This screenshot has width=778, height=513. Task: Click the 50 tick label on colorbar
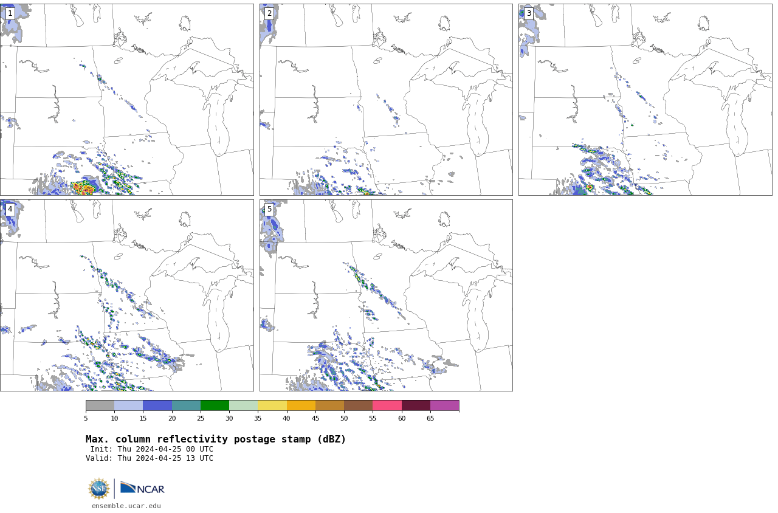(x=344, y=418)
